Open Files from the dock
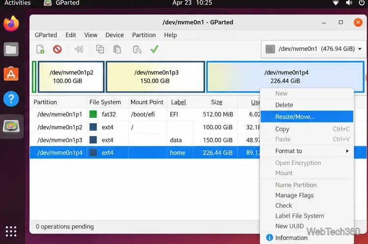The image size is (368, 244). point(11,49)
